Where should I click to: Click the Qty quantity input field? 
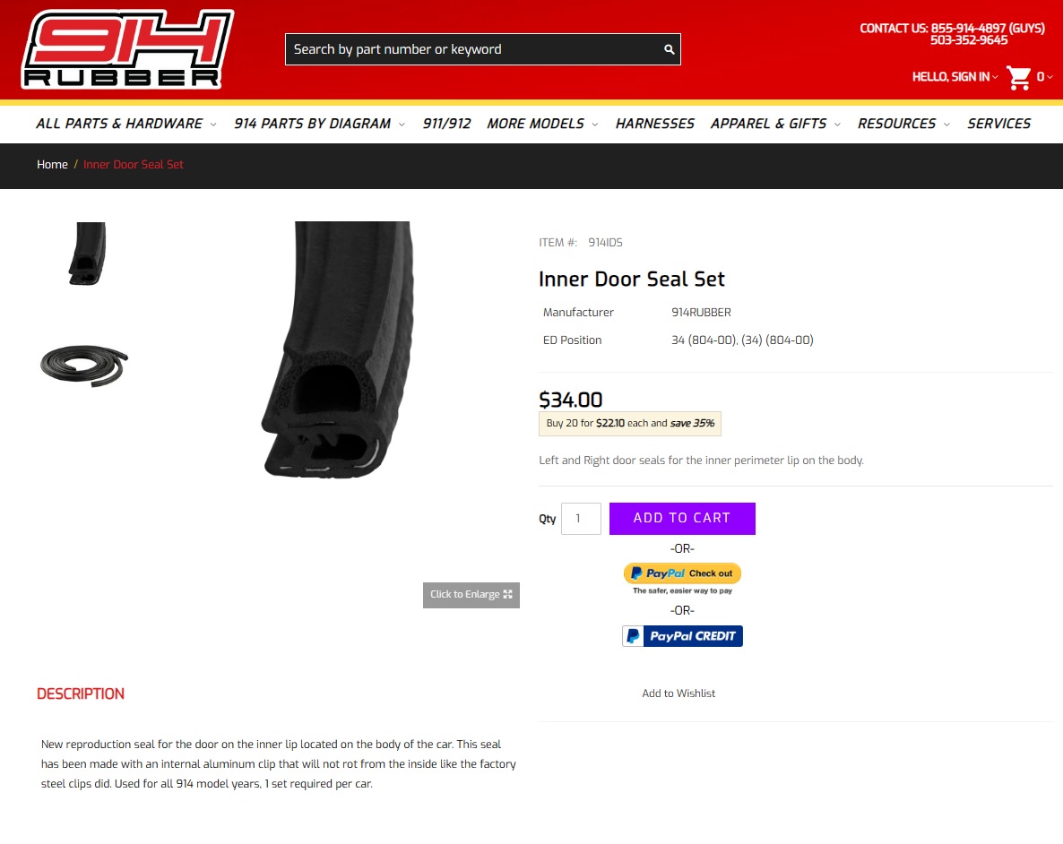tap(581, 519)
